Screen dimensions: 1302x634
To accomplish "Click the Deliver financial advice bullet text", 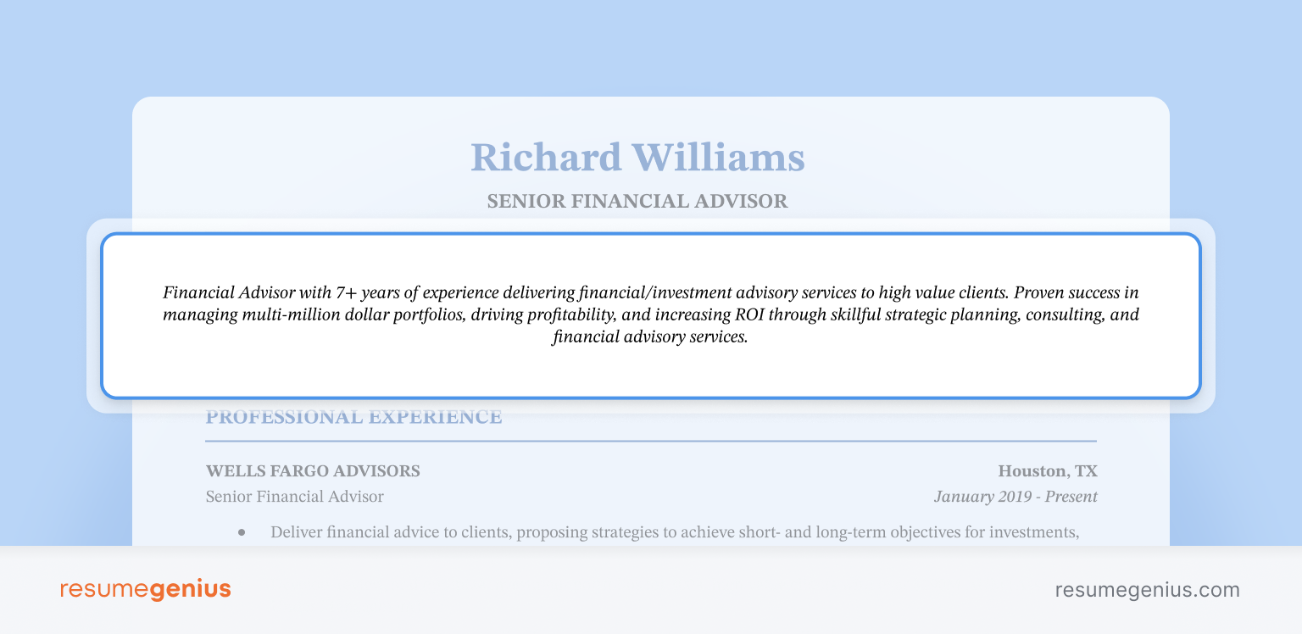I will pyautogui.click(x=675, y=533).
